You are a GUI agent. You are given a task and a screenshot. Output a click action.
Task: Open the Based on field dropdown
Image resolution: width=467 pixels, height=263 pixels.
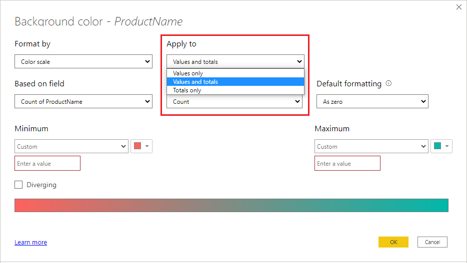pos(83,101)
